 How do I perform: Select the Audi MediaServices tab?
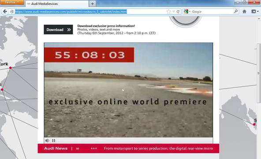(x=57, y=4)
